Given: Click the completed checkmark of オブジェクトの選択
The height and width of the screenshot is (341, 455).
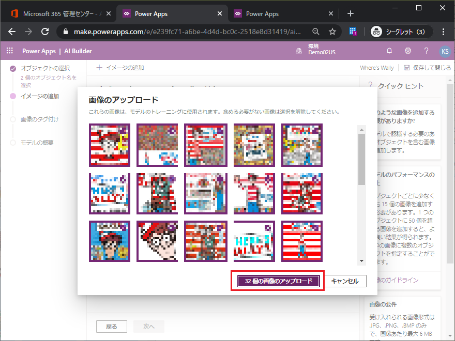Looking at the screenshot, I should pyautogui.click(x=13, y=68).
